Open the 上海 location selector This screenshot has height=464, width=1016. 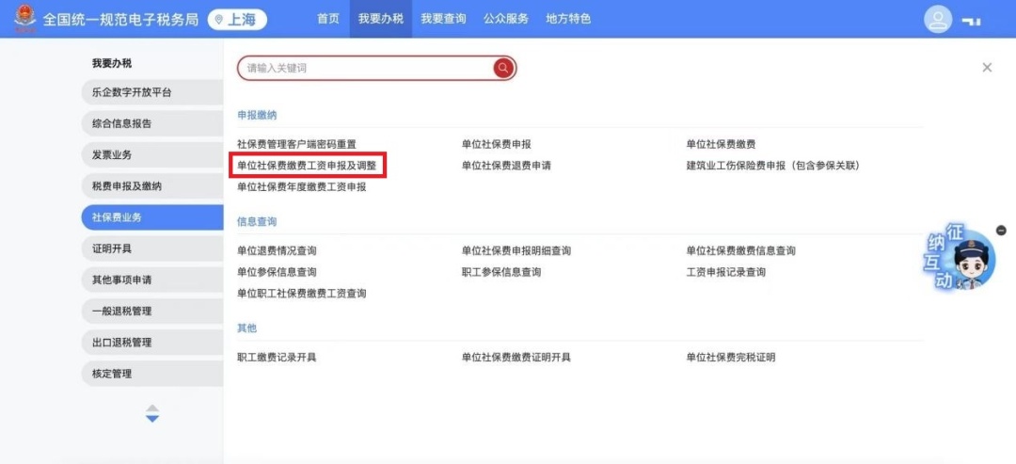click(x=237, y=20)
